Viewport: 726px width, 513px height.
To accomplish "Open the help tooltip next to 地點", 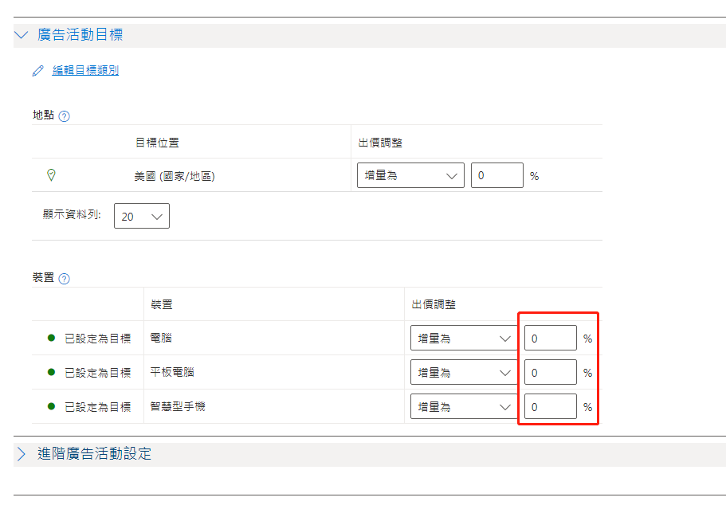I will click(x=63, y=116).
